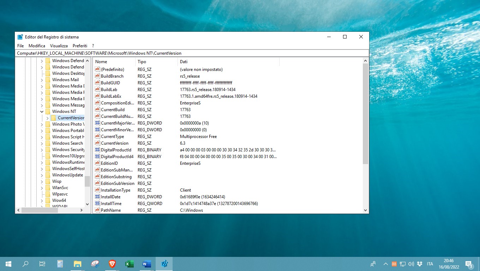Open taskbar search magnifier

[25, 264]
